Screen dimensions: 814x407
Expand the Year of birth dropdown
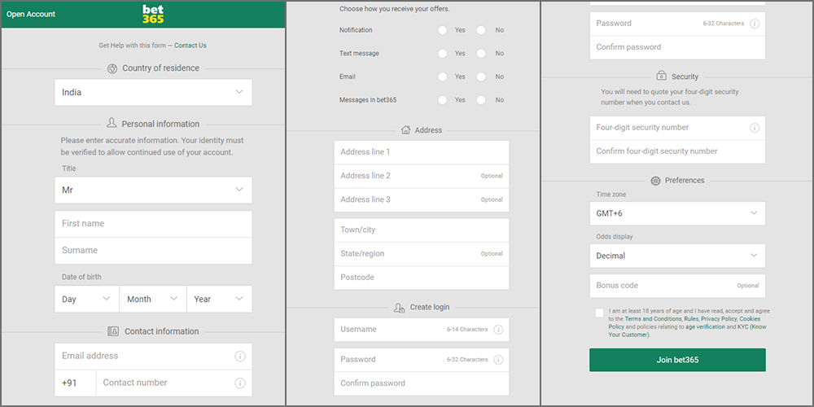point(220,299)
